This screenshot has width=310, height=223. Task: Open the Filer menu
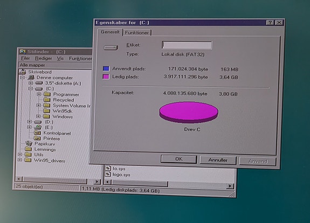click(25, 58)
